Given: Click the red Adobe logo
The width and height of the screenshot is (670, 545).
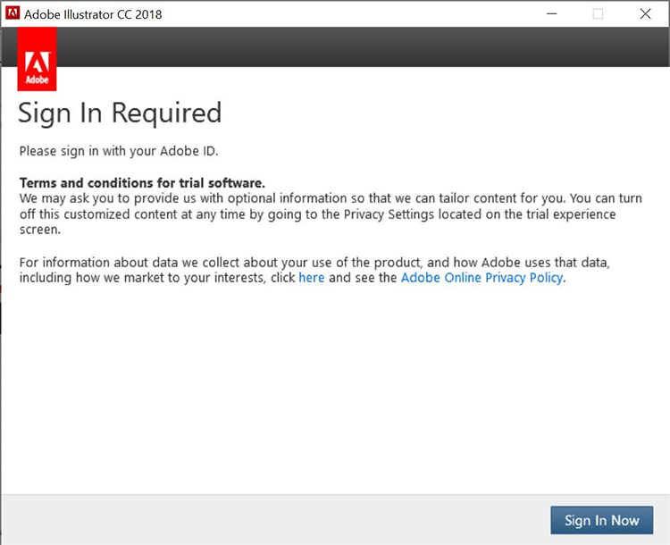Looking at the screenshot, I should [37, 60].
